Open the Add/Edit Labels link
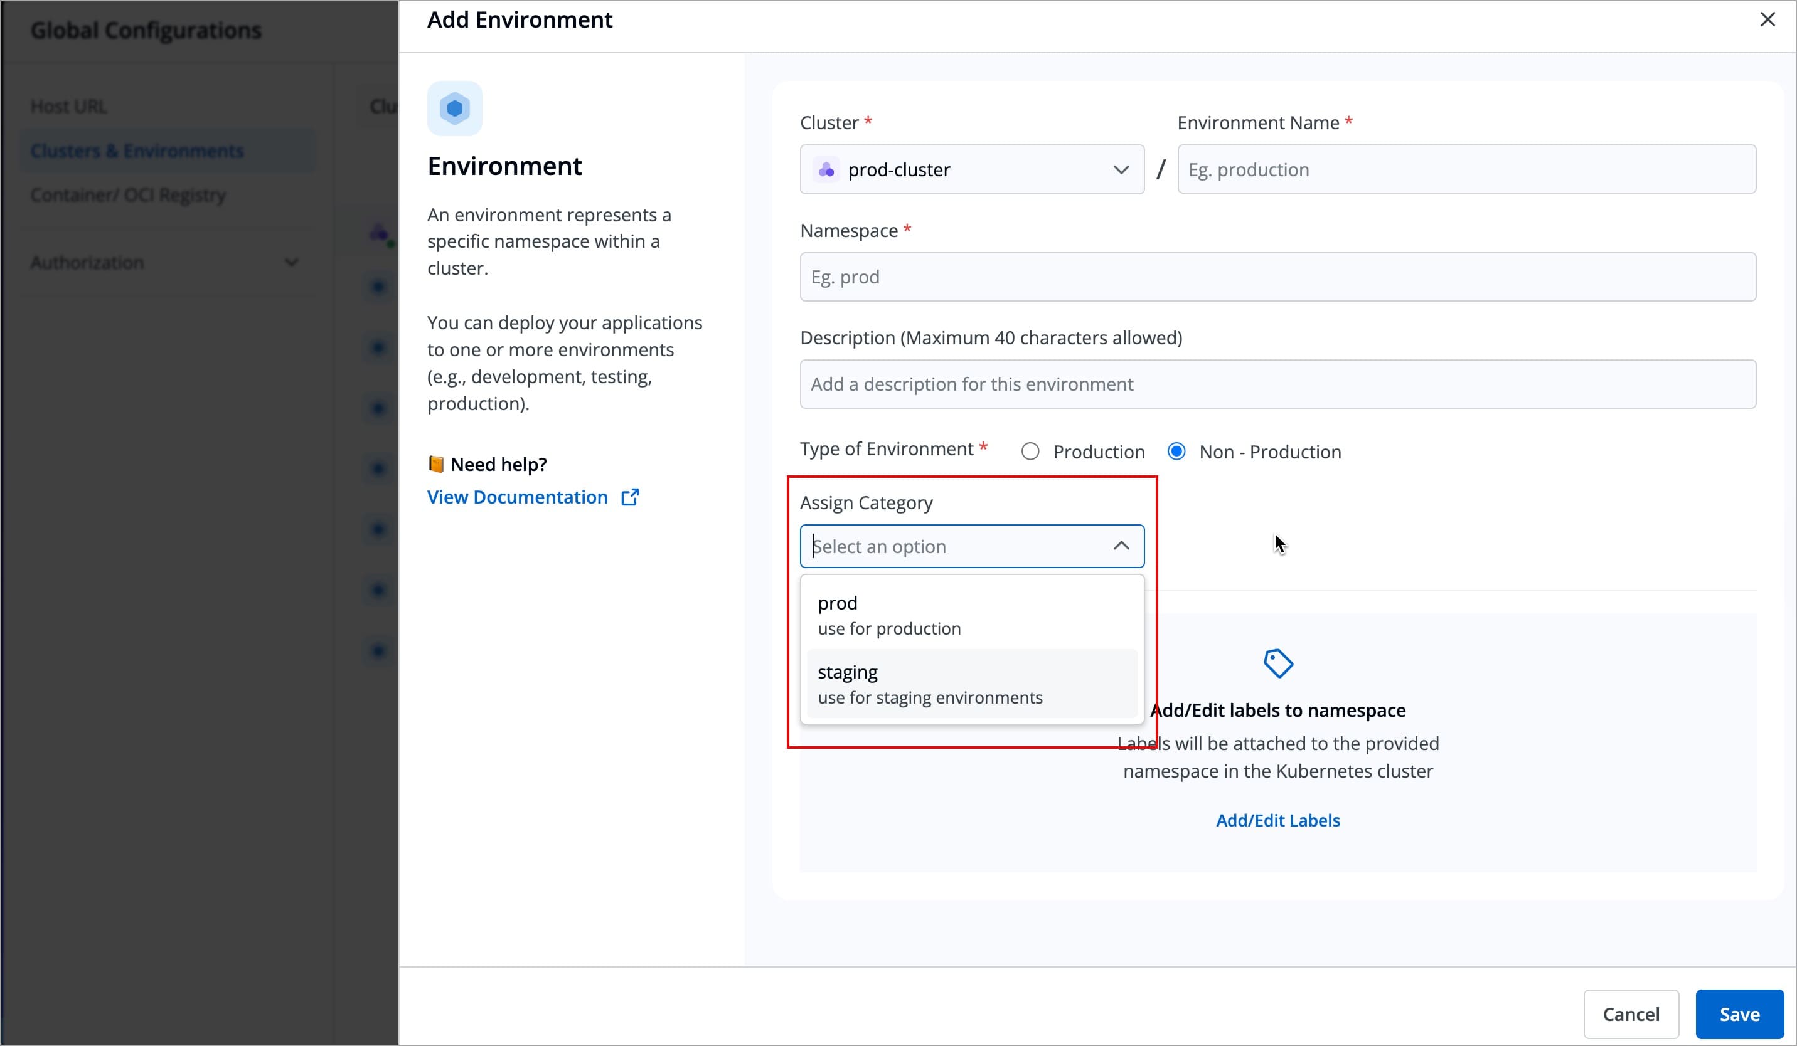This screenshot has width=1797, height=1046. click(x=1277, y=820)
